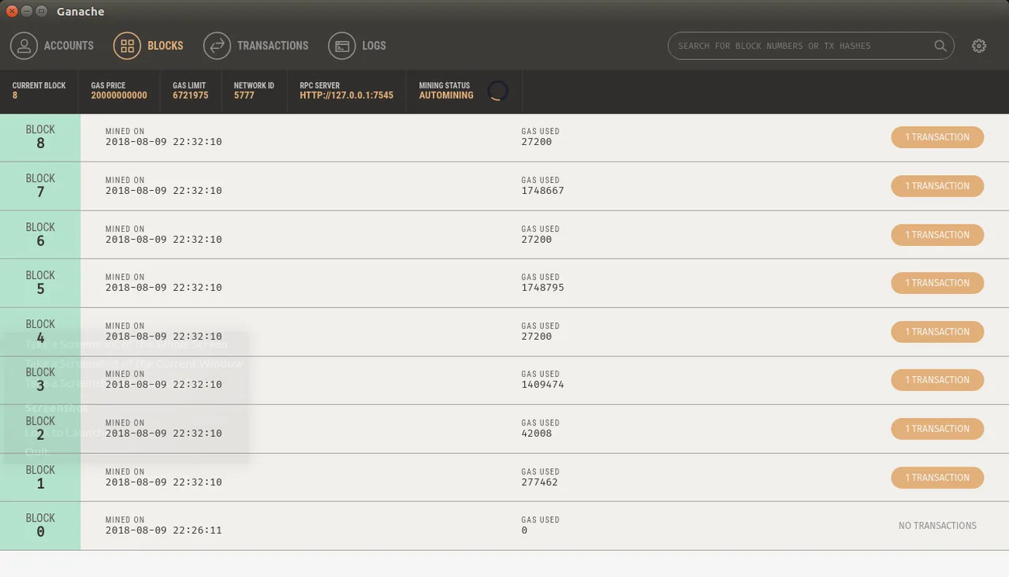The width and height of the screenshot is (1009, 577).
Task: Switch to the TRANSACTIONS tab label
Action: (x=273, y=46)
